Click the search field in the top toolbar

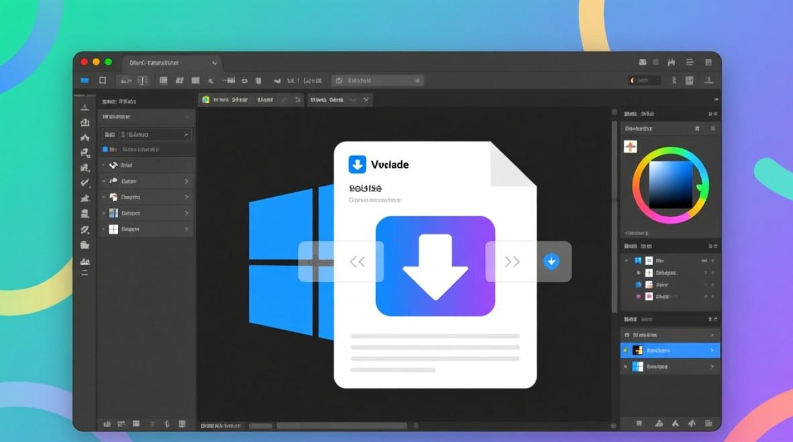[378, 80]
